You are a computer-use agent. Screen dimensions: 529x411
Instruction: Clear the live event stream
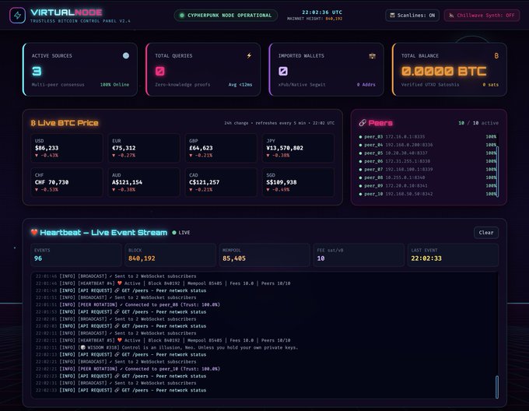coord(486,233)
